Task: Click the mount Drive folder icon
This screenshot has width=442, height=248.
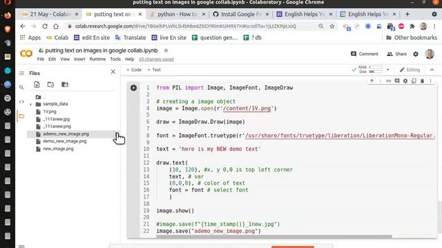Action: [65, 85]
